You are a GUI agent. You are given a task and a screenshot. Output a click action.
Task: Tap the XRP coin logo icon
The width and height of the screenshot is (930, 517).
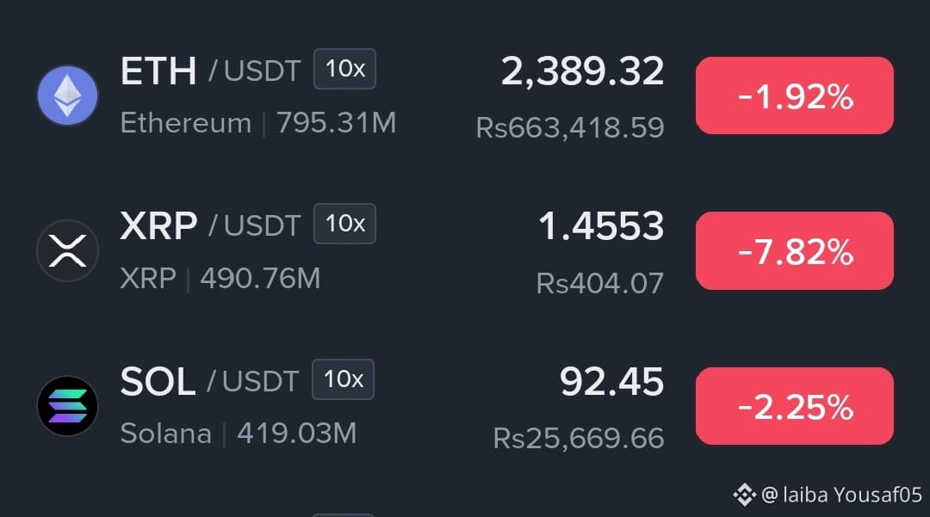coord(68,250)
